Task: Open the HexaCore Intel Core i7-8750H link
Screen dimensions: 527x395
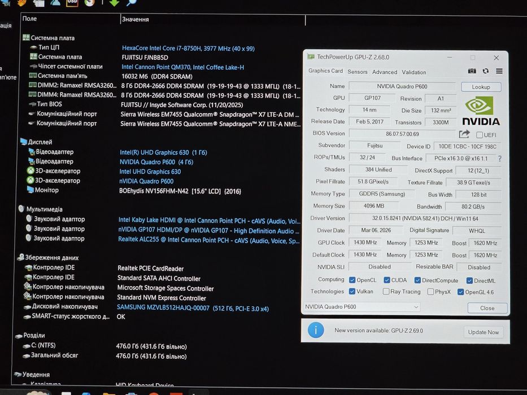Action: 188,49
